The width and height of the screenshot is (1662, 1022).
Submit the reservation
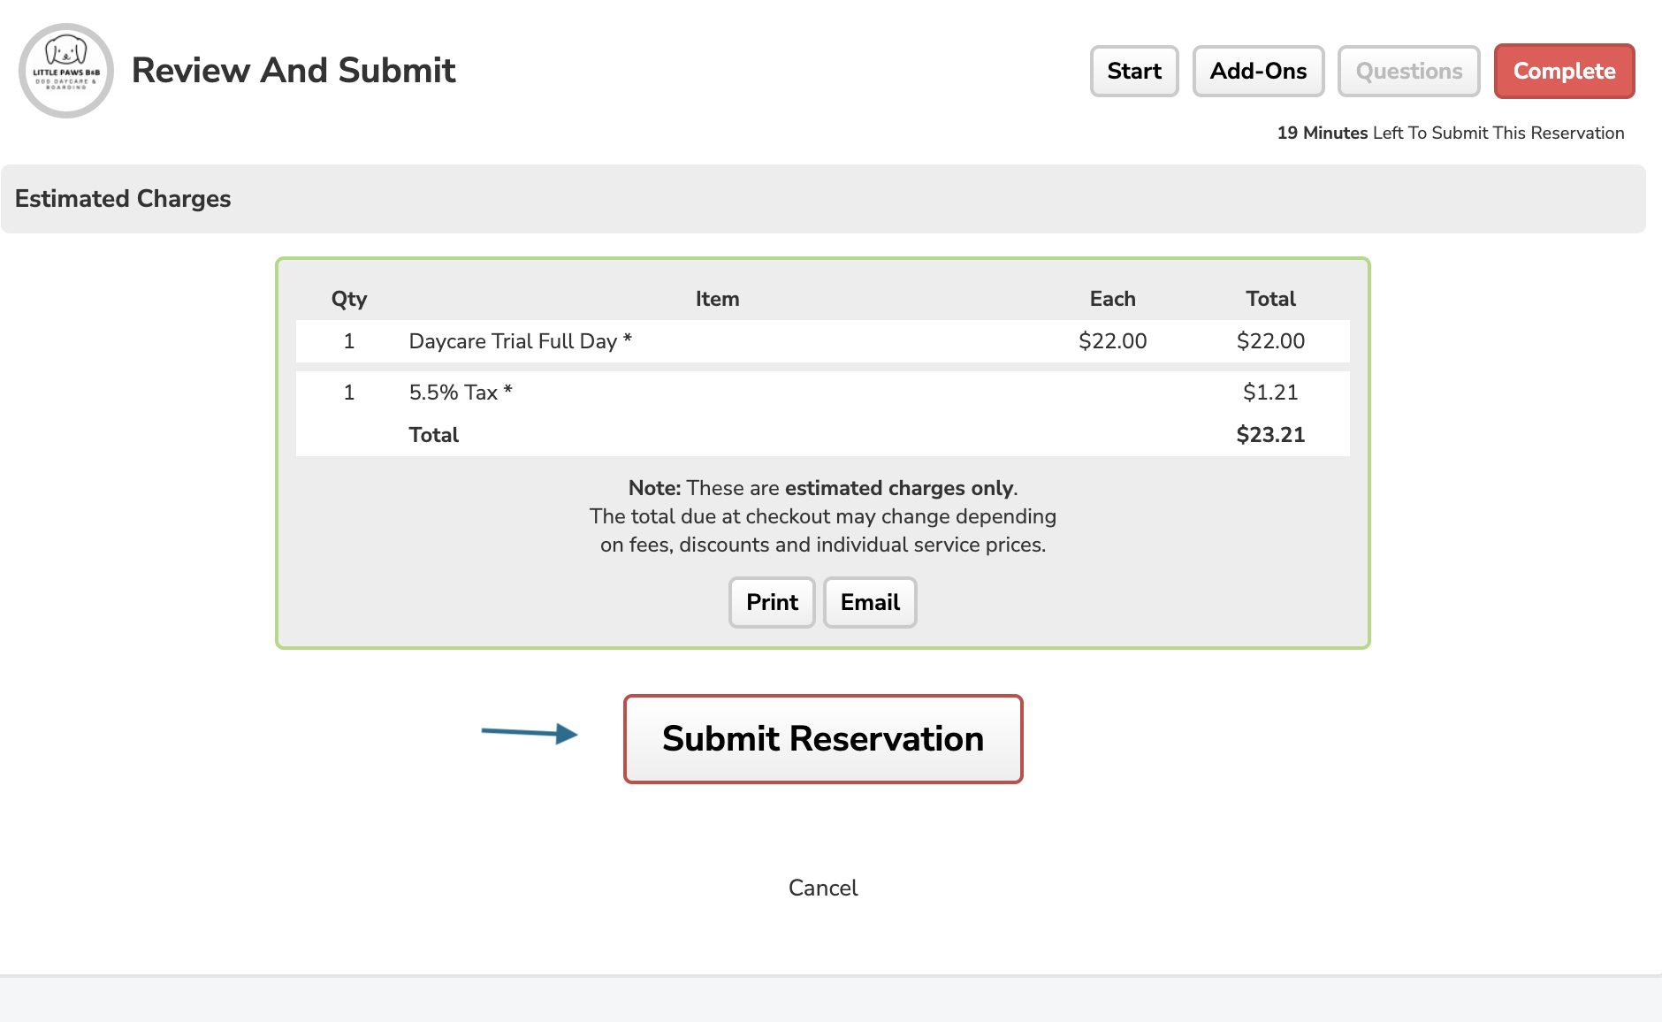tap(823, 739)
